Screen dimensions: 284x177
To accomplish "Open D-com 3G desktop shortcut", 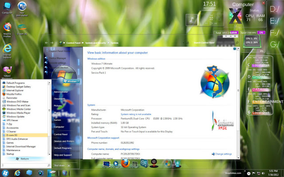I will point(22,29).
